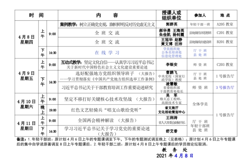Select the 4月8日 星期四 date cell

26,39
